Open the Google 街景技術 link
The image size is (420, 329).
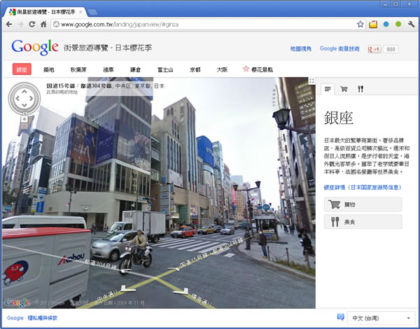(x=339, y=49)
